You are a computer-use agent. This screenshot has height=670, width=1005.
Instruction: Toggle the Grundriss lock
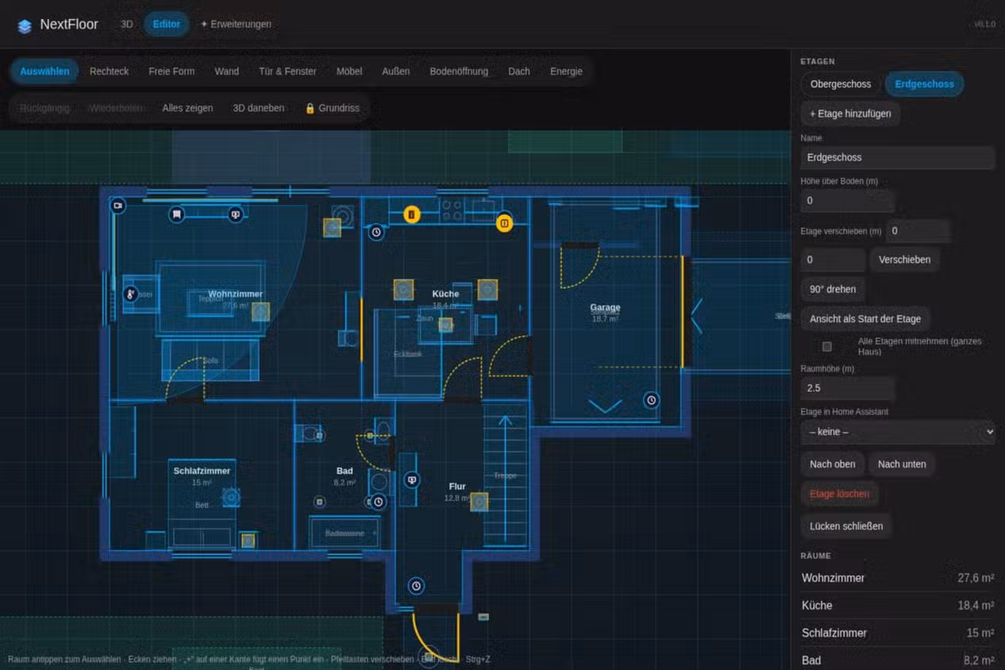[332, 108]
